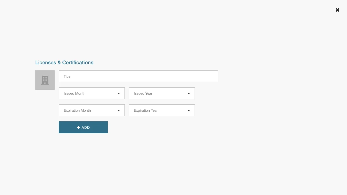Image resolution: width=347 pixels, height=195 pixels.
Task: Click the Expiration Year chevron arrow
Action: 189,110
